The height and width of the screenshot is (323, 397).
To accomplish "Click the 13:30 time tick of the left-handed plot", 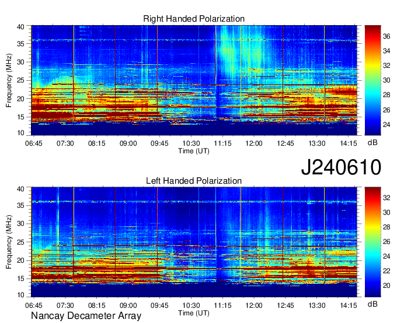I will coord(317,305).
